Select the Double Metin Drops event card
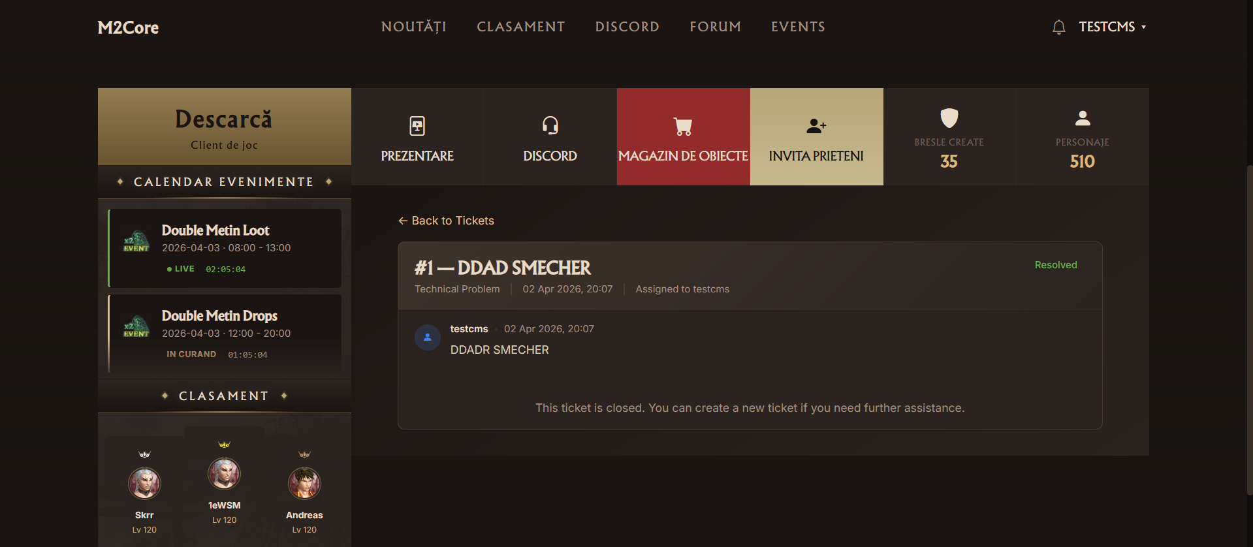The width and height of the screenshot is (1253, 547). [x=225, y=334]
